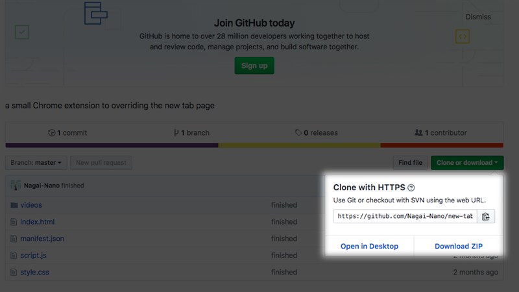Click the contributors people icon

point(418,133)
